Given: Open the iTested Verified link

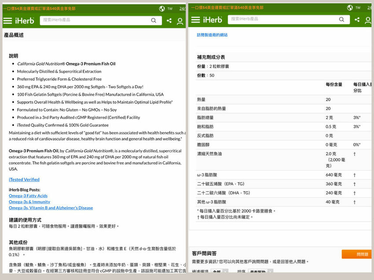Looking at the screenshot, I should (24, 179).
